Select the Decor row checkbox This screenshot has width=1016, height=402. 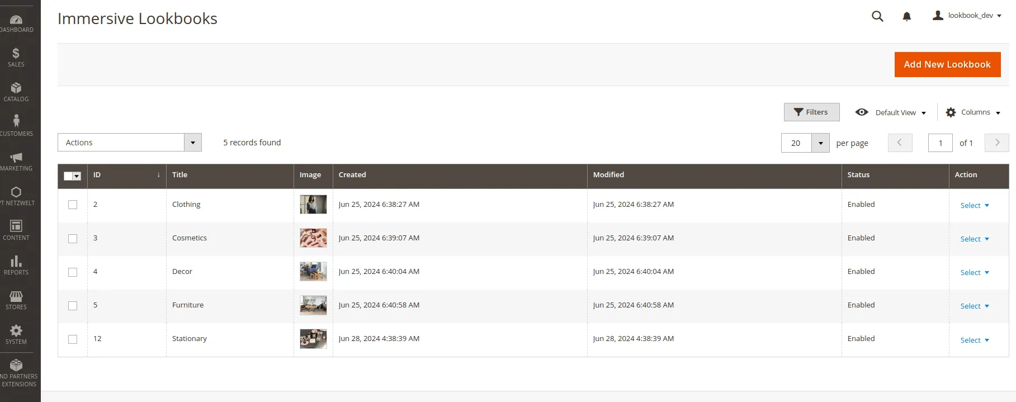[x=73, y=272]
